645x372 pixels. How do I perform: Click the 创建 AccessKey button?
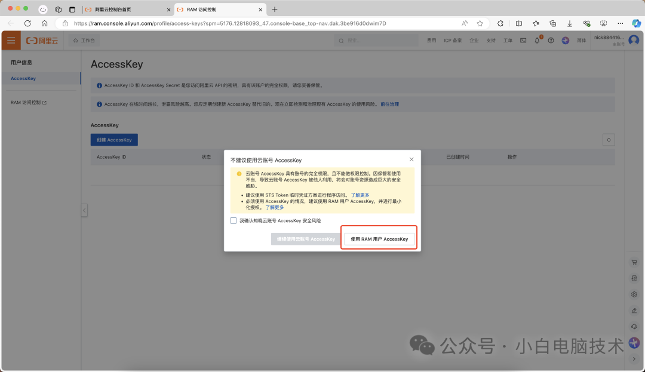[114, 140]
